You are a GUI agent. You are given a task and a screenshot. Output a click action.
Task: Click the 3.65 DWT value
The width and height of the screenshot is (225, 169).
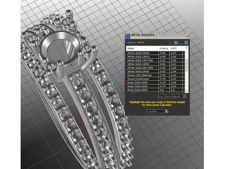(173, 68)
